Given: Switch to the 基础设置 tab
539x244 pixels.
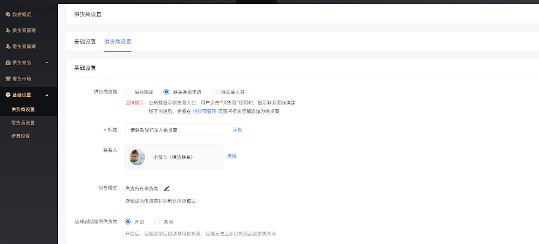Looking at the screenshot, I should [x=85, y=42].
